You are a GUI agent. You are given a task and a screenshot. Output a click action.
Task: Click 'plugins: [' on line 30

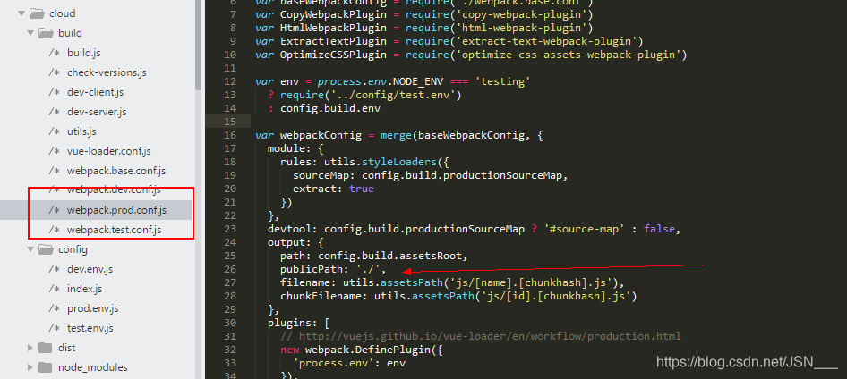click(299, 323)
